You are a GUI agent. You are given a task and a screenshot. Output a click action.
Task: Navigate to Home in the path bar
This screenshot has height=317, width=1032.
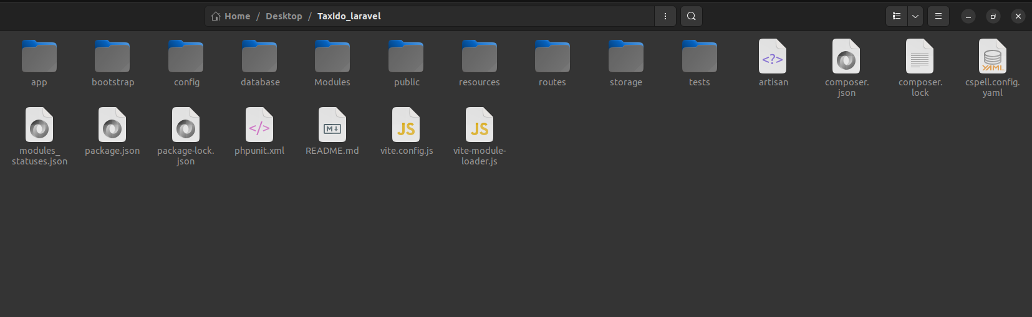[x=231, y=16]
